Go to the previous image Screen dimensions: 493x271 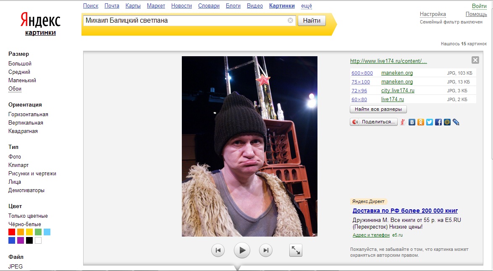point(218,250)
